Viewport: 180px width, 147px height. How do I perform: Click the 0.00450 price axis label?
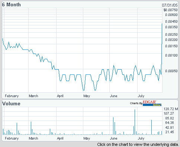point(171,22)
